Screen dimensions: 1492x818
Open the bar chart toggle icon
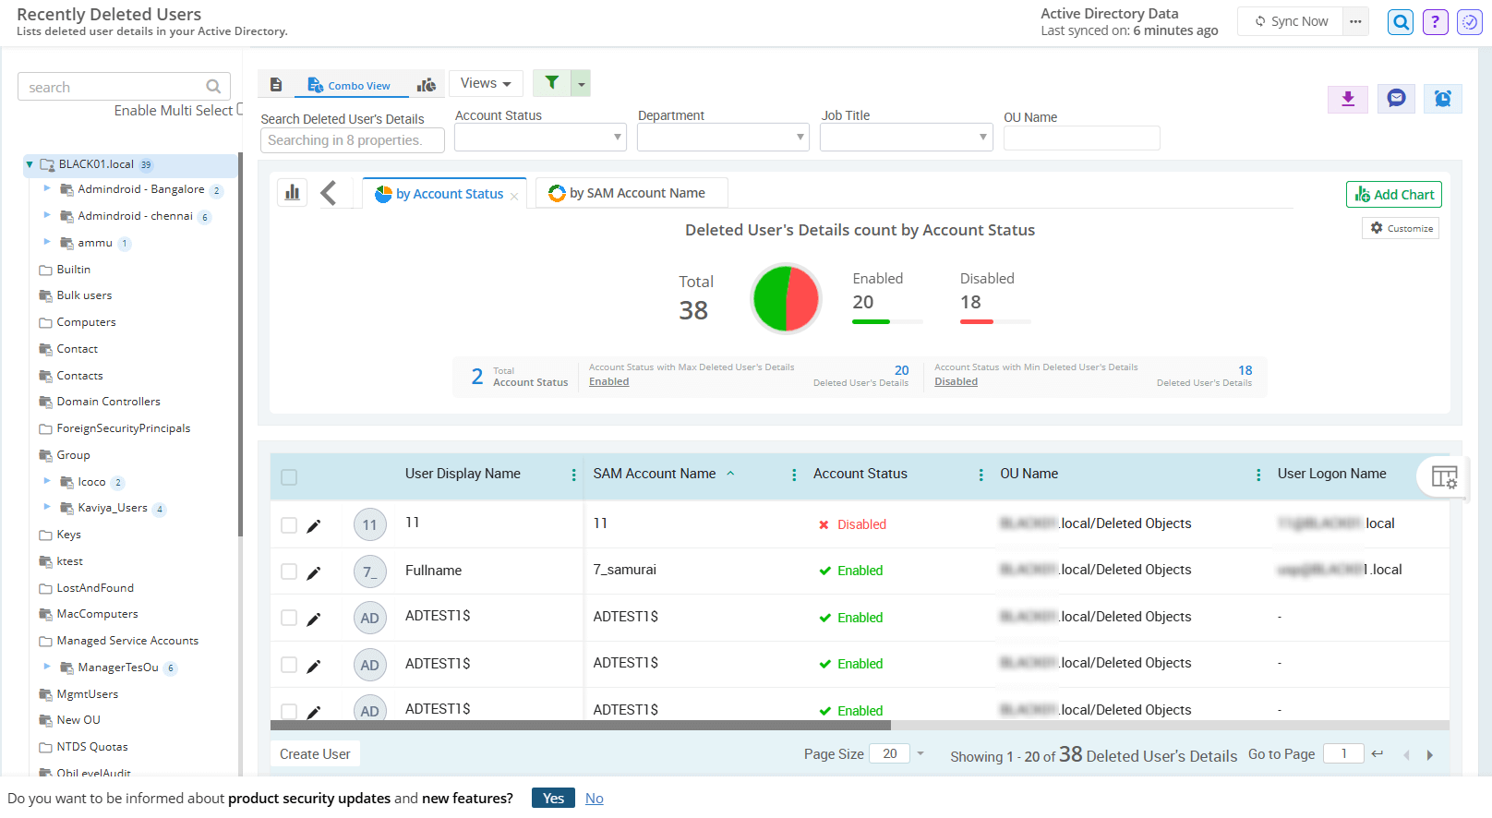point(293,193)
